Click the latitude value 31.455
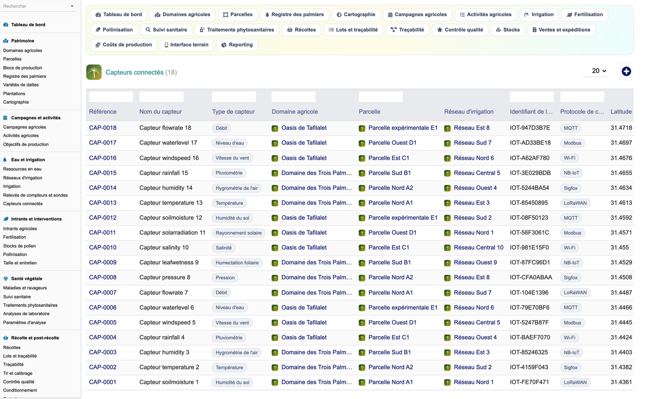This screenshot has height=399, width=645. click(x=620, y=248)
